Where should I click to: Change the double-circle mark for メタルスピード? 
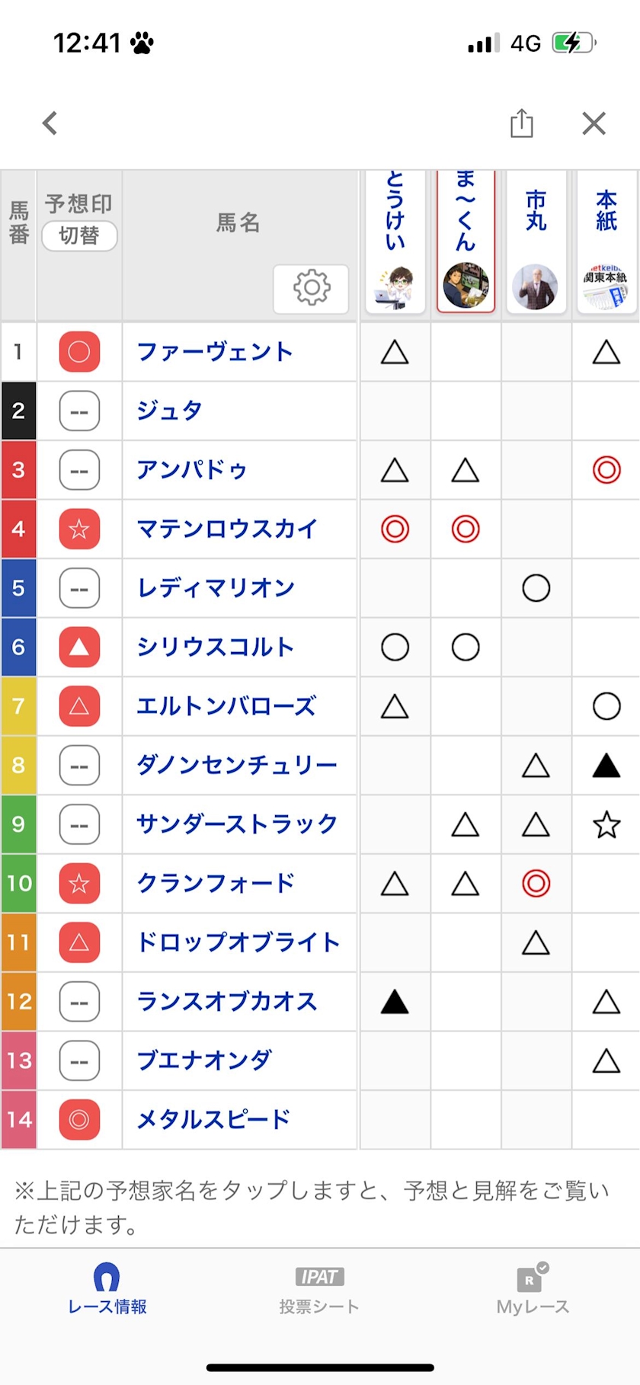79,1120
